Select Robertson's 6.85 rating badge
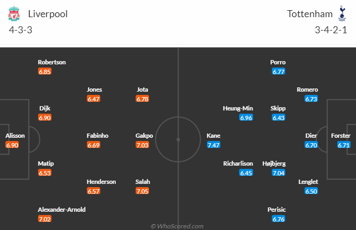This screenshot has width=356, height=230. click(44, 71)
